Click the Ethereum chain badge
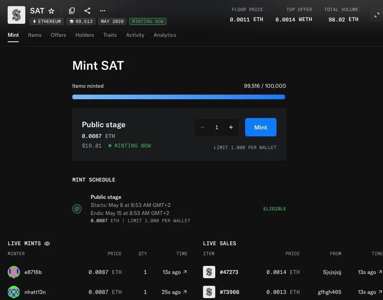Screen dimensions: 383x300 (47, 21)
